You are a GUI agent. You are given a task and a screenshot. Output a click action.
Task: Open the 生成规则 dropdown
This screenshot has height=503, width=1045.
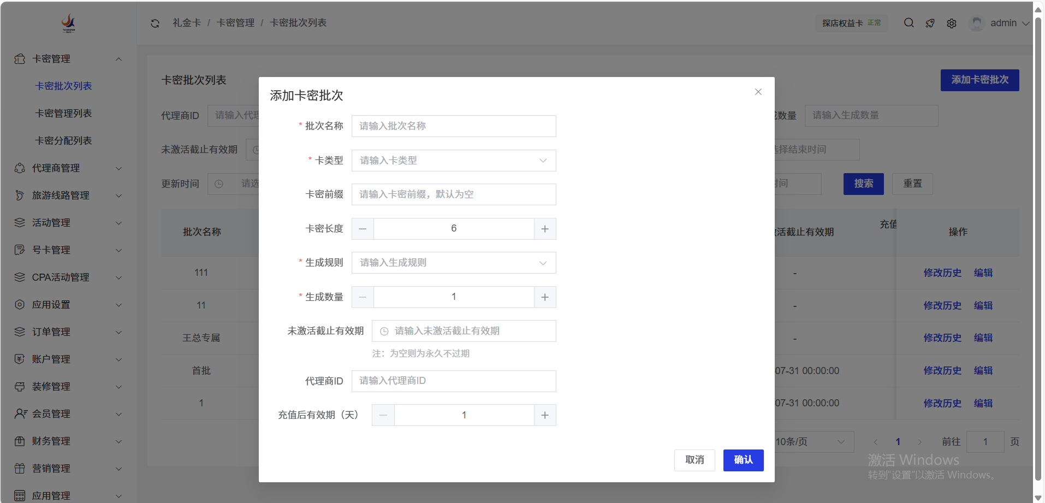tap(453, 263)
